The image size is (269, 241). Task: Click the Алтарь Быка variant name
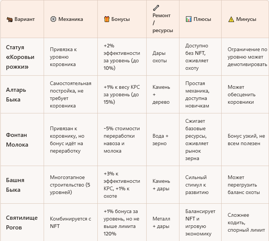pyautogui.click(x=16, y=94)
